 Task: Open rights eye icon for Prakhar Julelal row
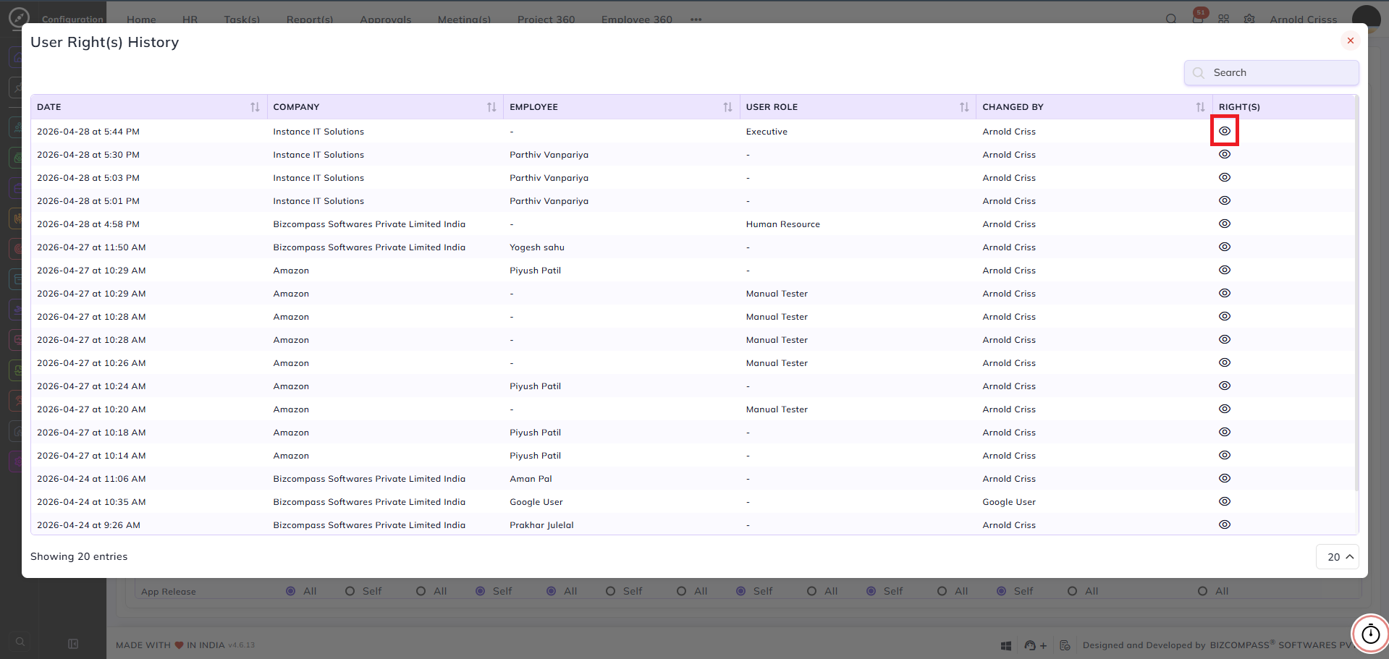point(1225,524)
